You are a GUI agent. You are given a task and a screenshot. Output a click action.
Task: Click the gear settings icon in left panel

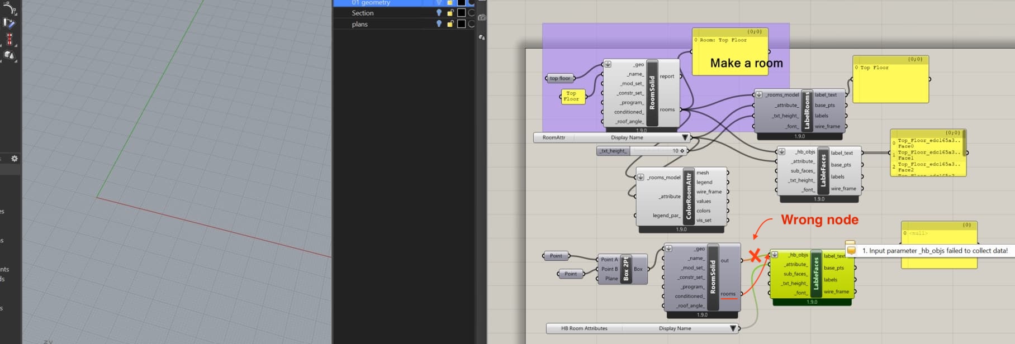[15, 159]
